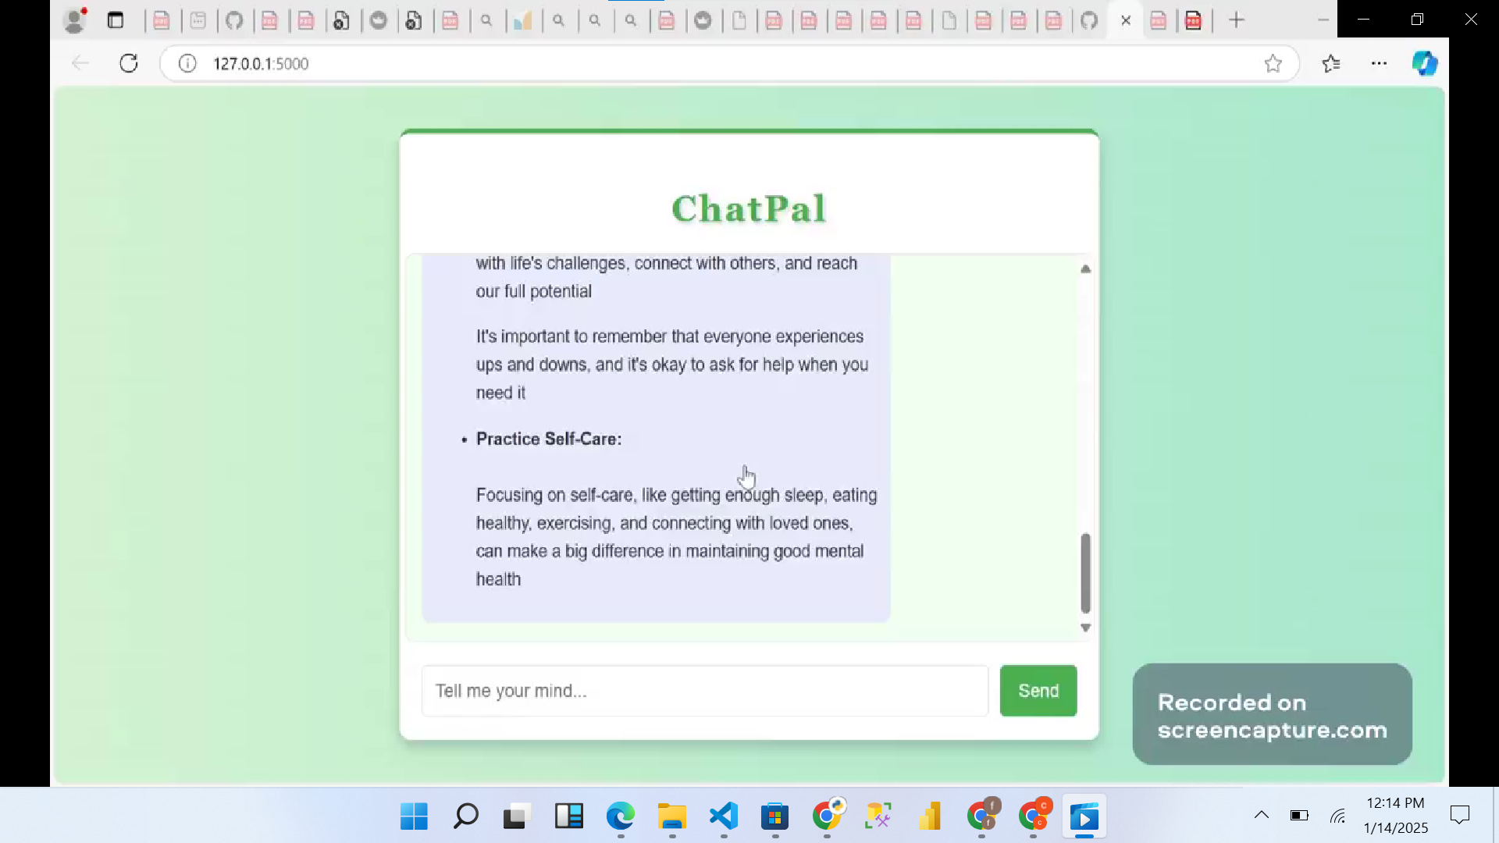Open Visual Studio Code from taskbar
Image resolution: width=1499 pixels, height=843 pixels.
point(724,816)
